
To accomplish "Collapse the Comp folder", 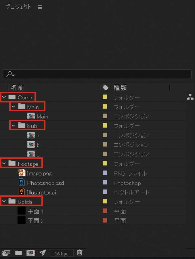I will 4,97.
